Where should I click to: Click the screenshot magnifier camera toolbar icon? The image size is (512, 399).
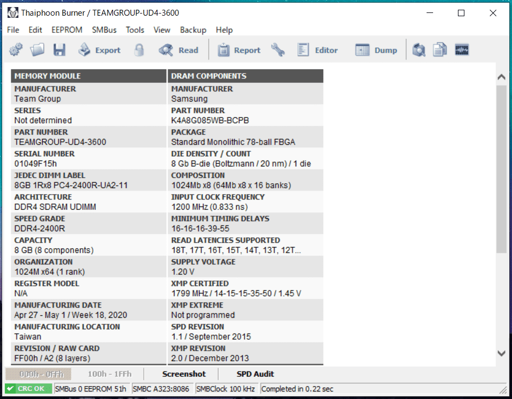coord(418,50)
